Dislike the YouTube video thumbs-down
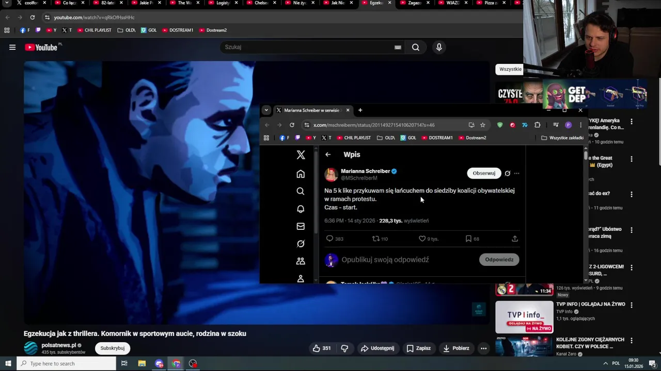 [344, 348]
